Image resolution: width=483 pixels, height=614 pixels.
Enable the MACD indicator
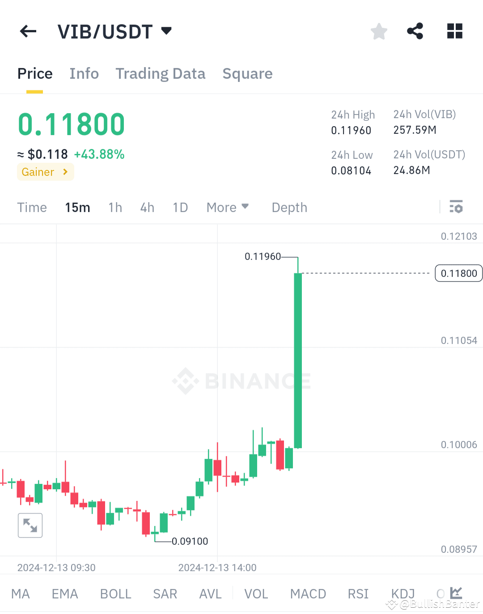tap(308, 593)
